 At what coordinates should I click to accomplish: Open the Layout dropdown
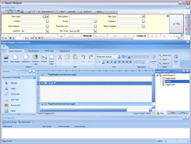click(153, 59)
